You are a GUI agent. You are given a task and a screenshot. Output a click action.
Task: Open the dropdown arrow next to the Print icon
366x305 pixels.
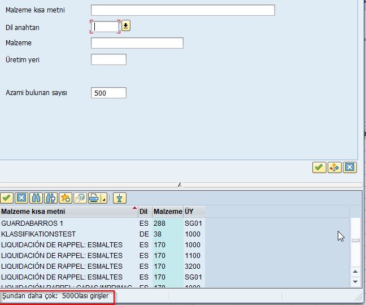pos(103,199)
